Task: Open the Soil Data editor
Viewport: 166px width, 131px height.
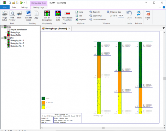Action: (58, 16)
